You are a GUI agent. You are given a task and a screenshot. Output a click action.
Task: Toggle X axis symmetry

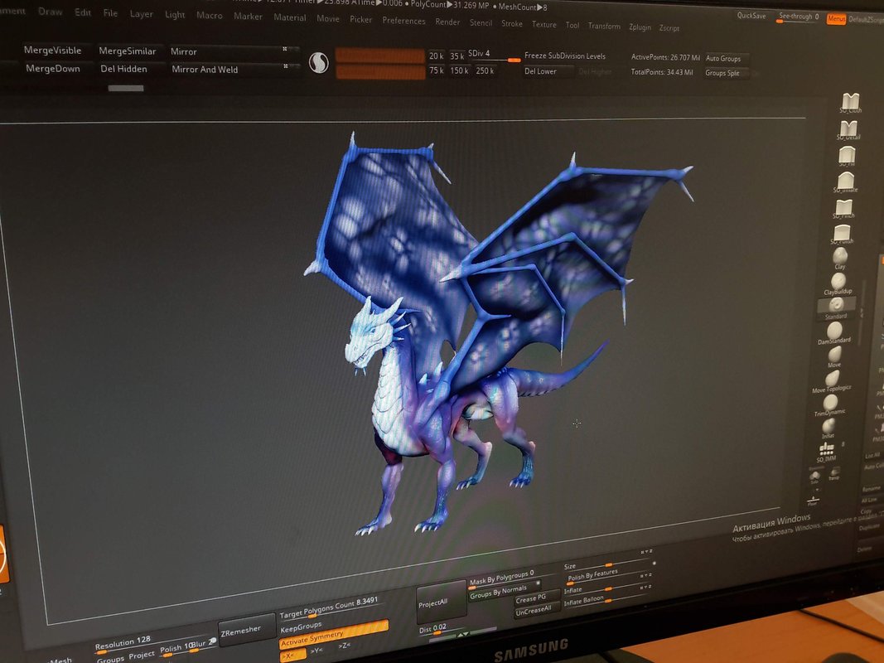point(292,656)
